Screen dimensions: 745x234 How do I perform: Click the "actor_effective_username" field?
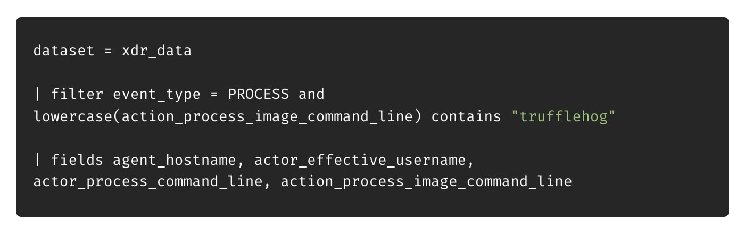(x=359, y=160)
